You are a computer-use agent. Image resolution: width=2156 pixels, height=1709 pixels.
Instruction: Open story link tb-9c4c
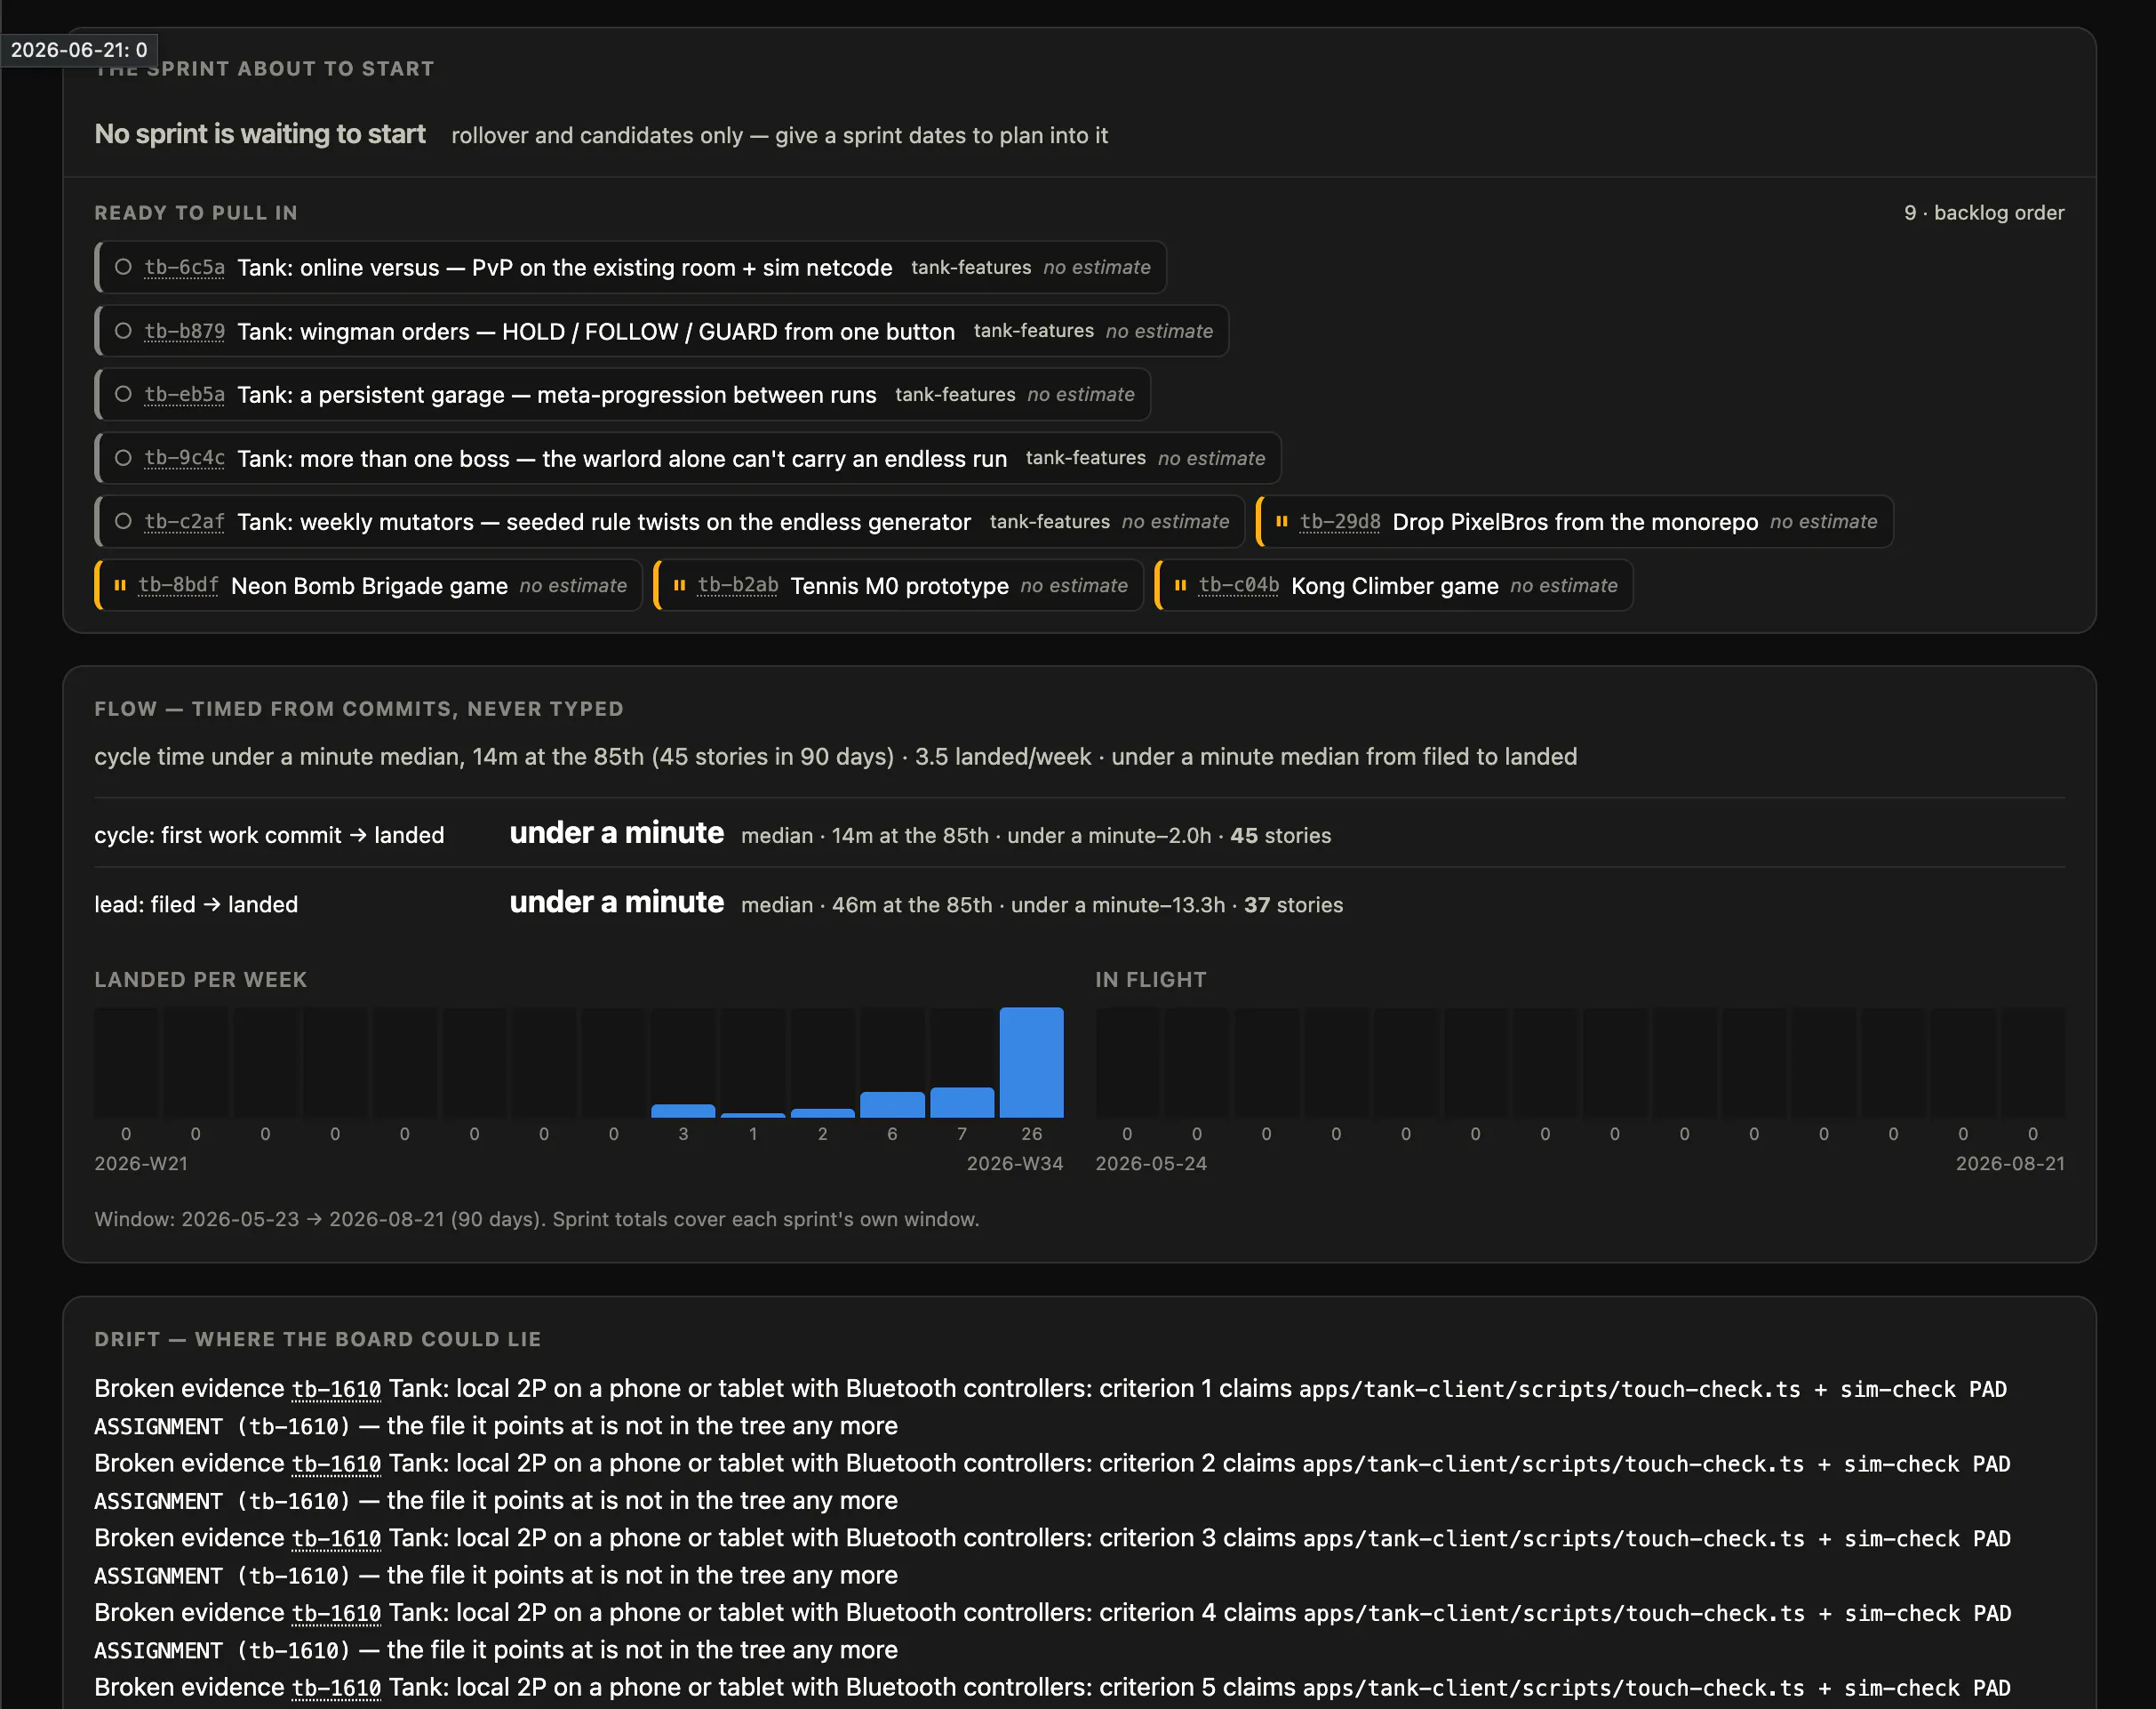pyautogui.click(x=184, y=458)
